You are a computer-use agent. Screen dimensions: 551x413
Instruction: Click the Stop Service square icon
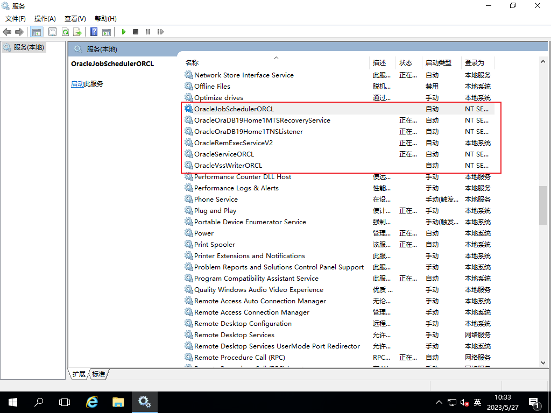coord(136,32)
